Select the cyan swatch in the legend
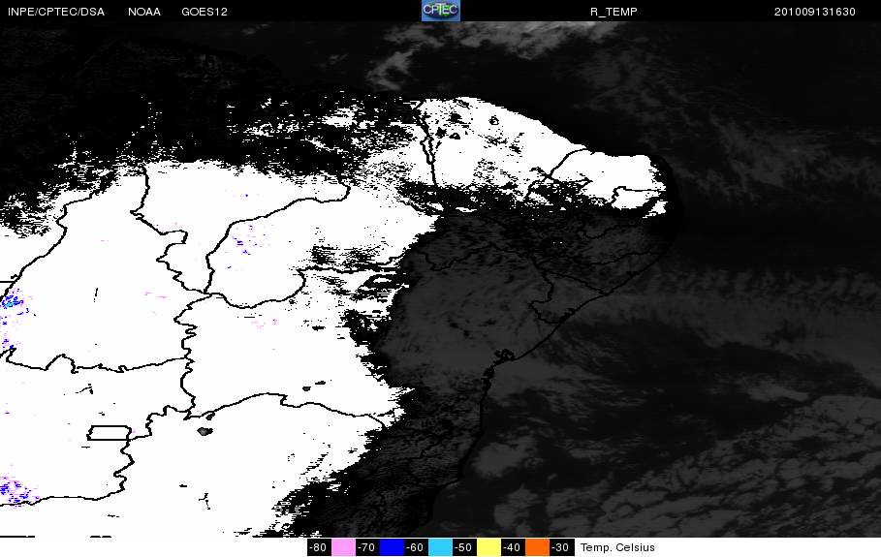Image resolution: width=881 pixels, height=557 pixels. click(x=440, y=547)
